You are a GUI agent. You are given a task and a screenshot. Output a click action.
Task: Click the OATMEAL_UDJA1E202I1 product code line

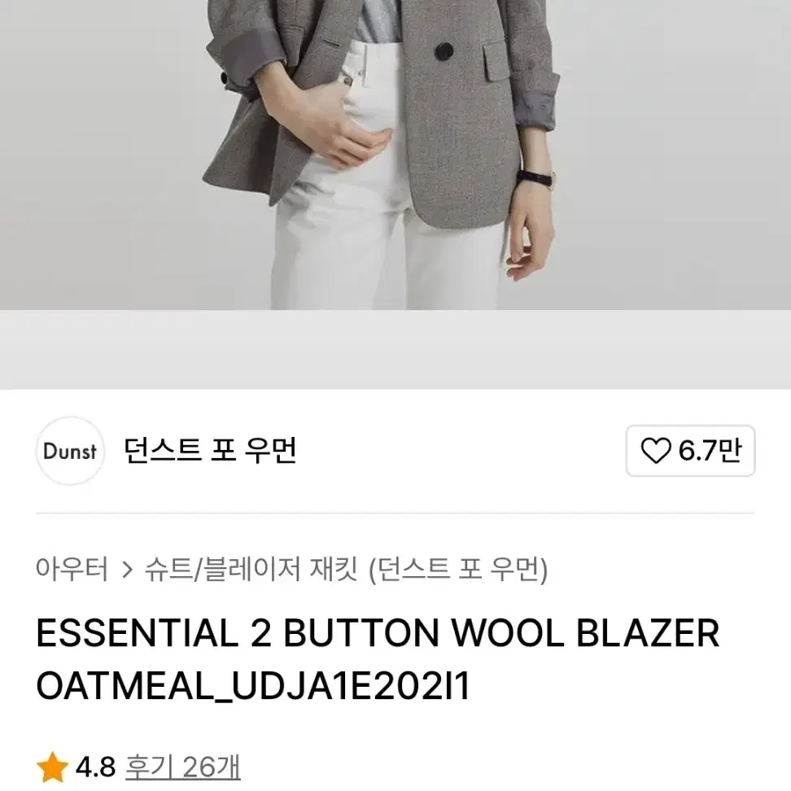click(253, 686)
